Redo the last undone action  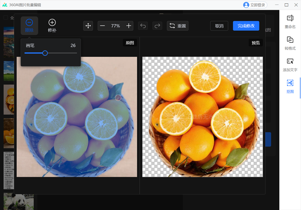157,26
